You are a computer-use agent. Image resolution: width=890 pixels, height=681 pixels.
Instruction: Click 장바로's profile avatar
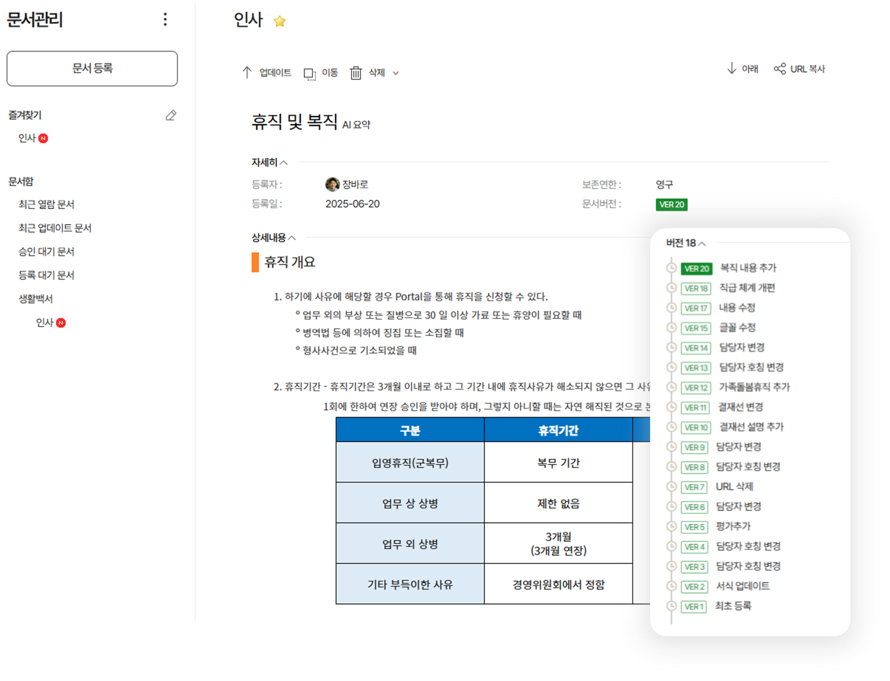coord(332,184)
